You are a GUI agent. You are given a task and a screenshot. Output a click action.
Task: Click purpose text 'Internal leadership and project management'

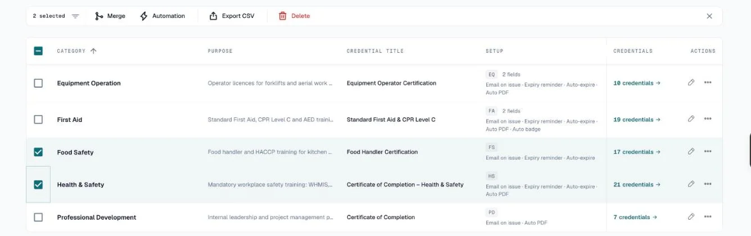(270, 217)
